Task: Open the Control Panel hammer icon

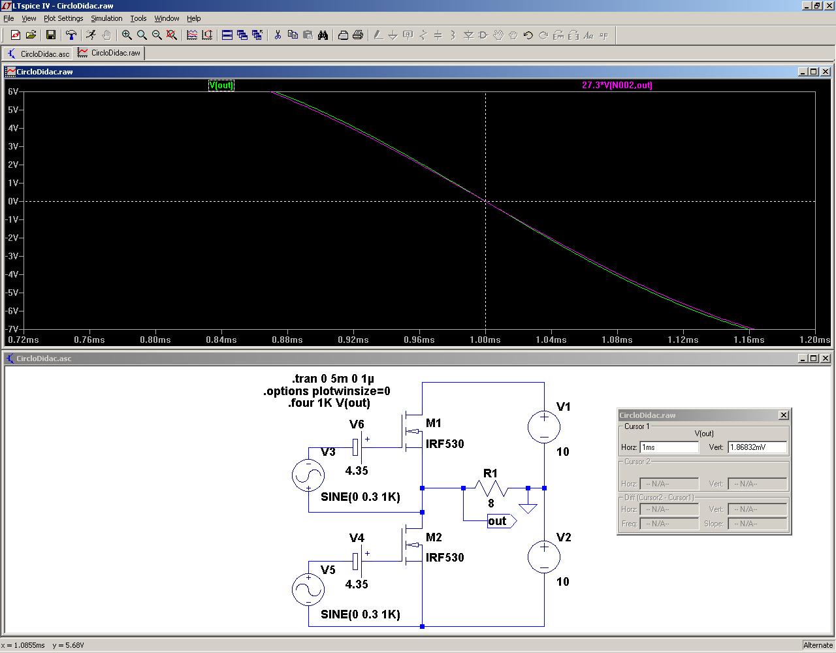Action: 71,35
